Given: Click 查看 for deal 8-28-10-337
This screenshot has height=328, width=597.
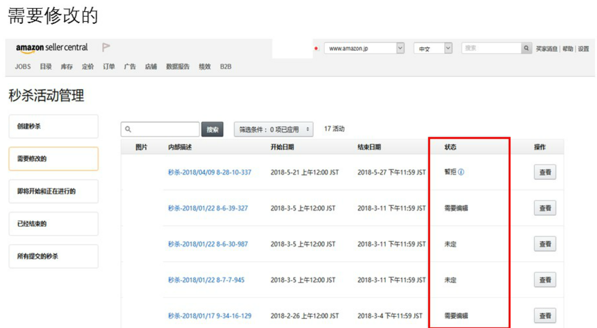Looking at the screenshot, I should [545, 172].
